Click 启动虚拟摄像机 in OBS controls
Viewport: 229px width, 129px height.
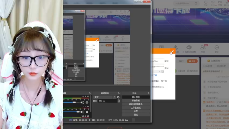(x=136, y=104)
